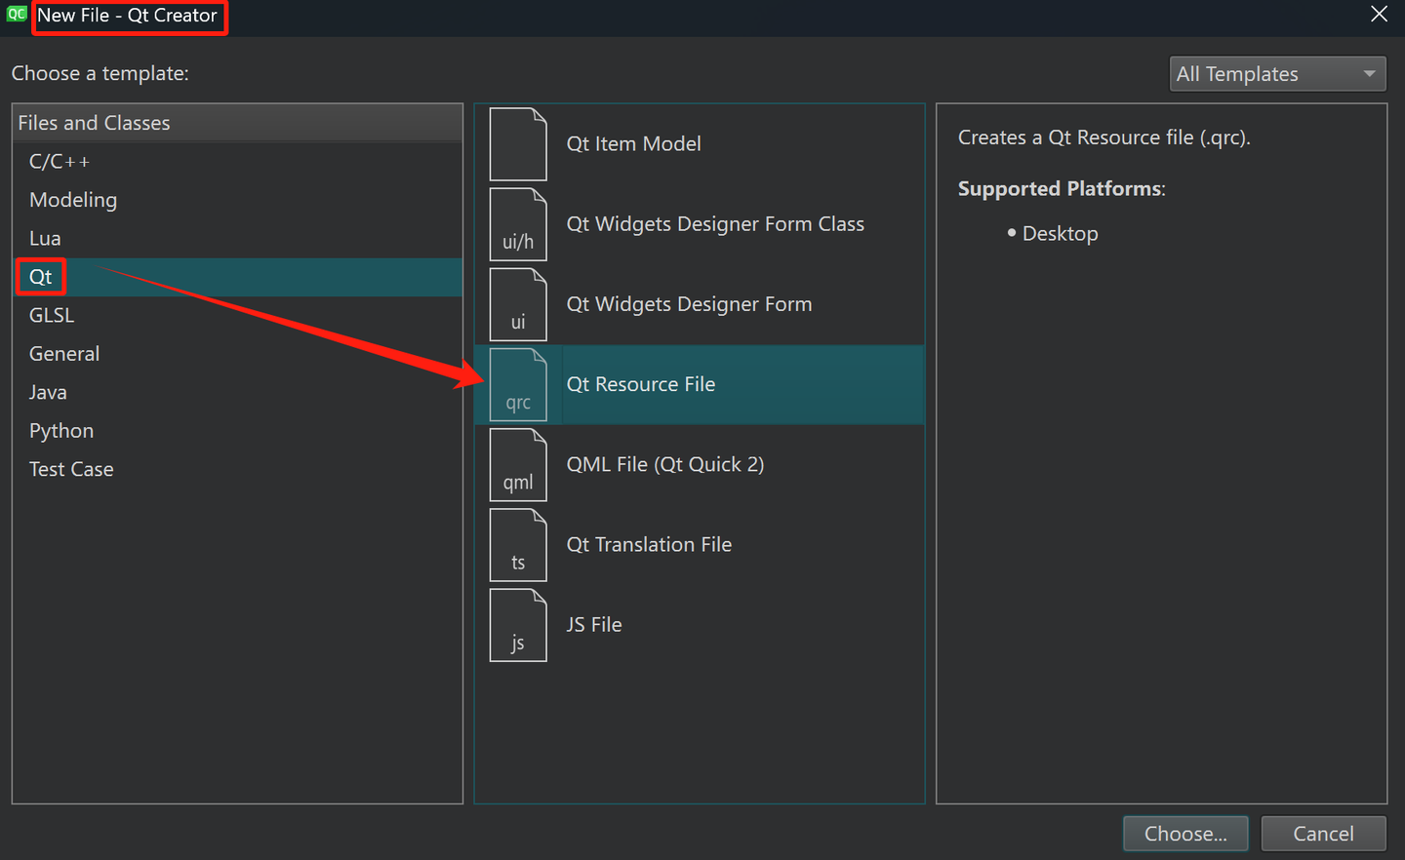Close the New File window
1405x860 pixels.
click(x=1379, y=15)
